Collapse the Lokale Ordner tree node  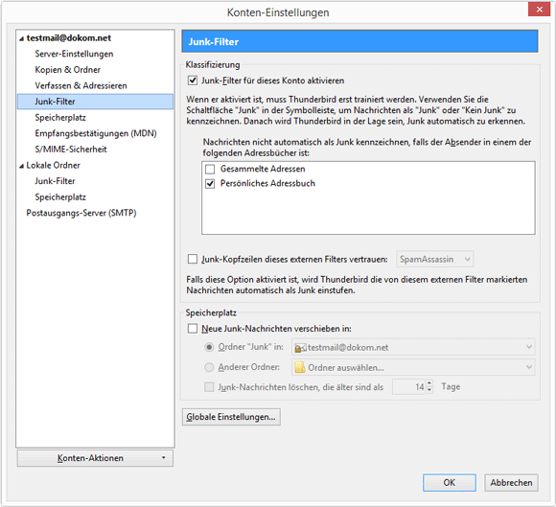[22, 166]
